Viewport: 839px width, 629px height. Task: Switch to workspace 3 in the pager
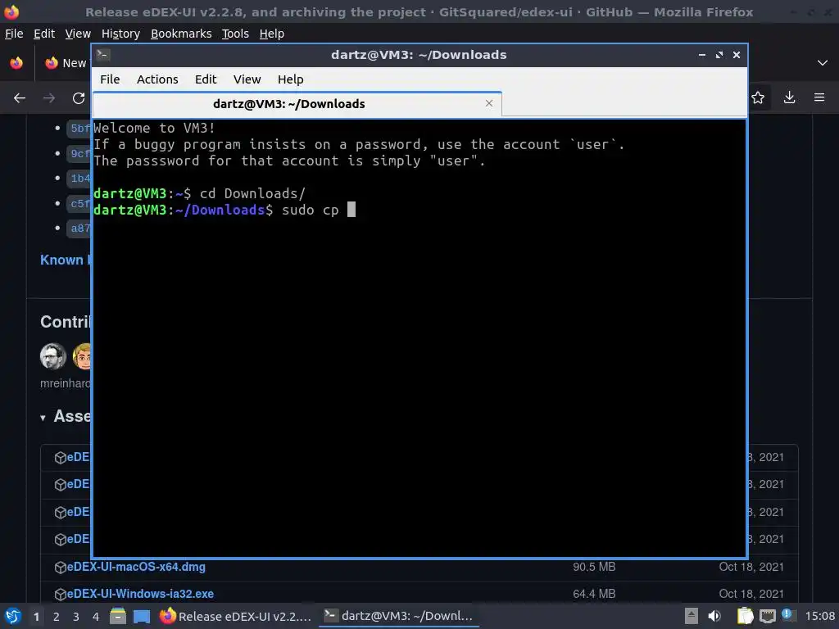[76, 617]
